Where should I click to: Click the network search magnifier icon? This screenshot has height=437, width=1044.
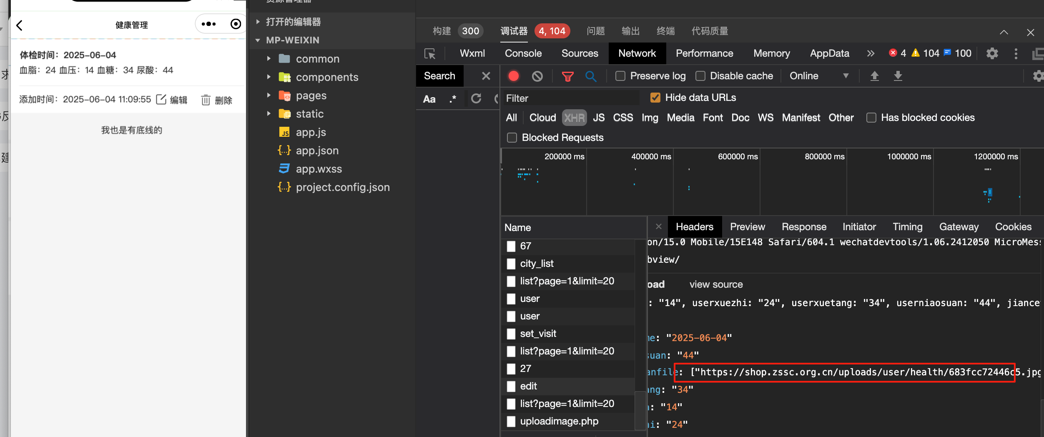coord(590,76)
